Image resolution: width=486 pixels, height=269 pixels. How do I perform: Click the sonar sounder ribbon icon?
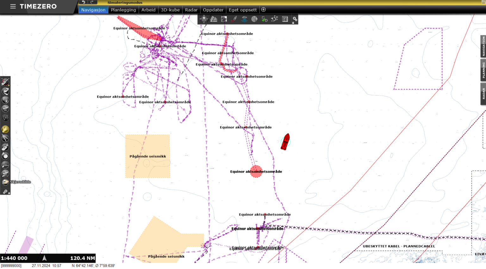[244, 19]
